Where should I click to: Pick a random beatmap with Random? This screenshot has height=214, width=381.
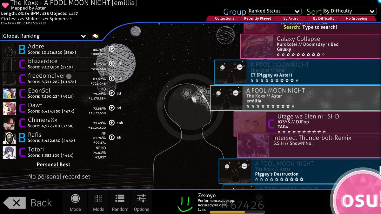[120, 202]
